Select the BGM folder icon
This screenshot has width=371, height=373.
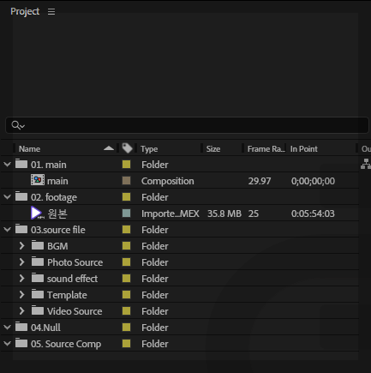[x=38, y=245]
